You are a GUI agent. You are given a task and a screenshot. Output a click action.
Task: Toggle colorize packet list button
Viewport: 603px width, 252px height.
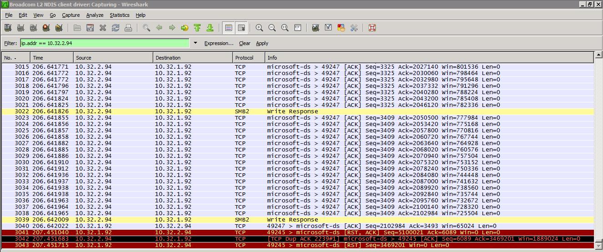coord(228,28)
